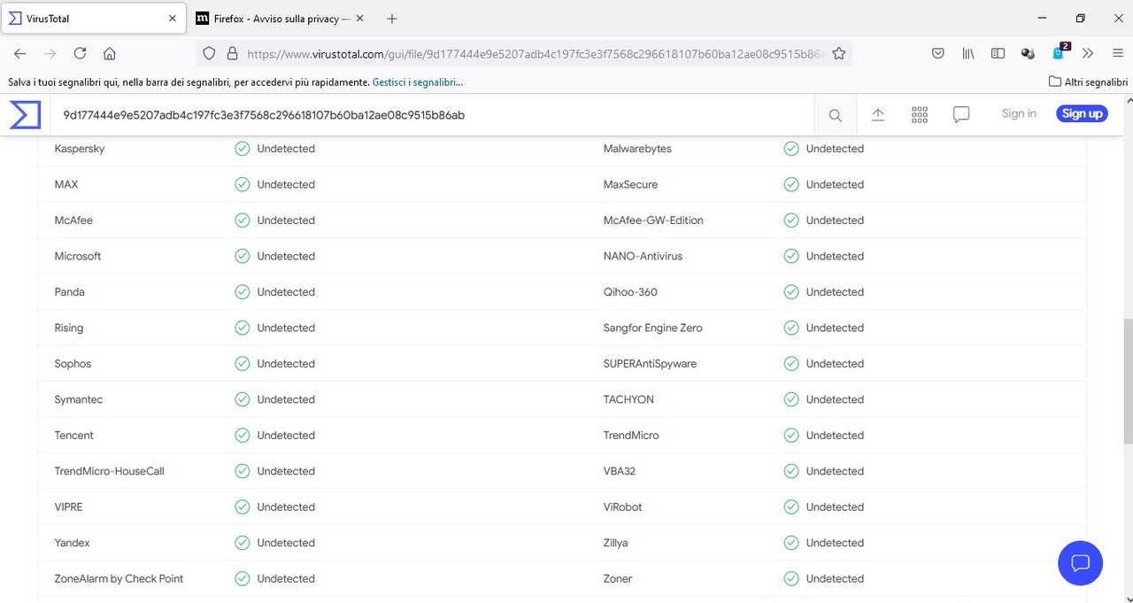The image size is (1133, 603).
Task: Click the green check icon beside Sophos
Action: pyautogui.click(x=242, y=364)
